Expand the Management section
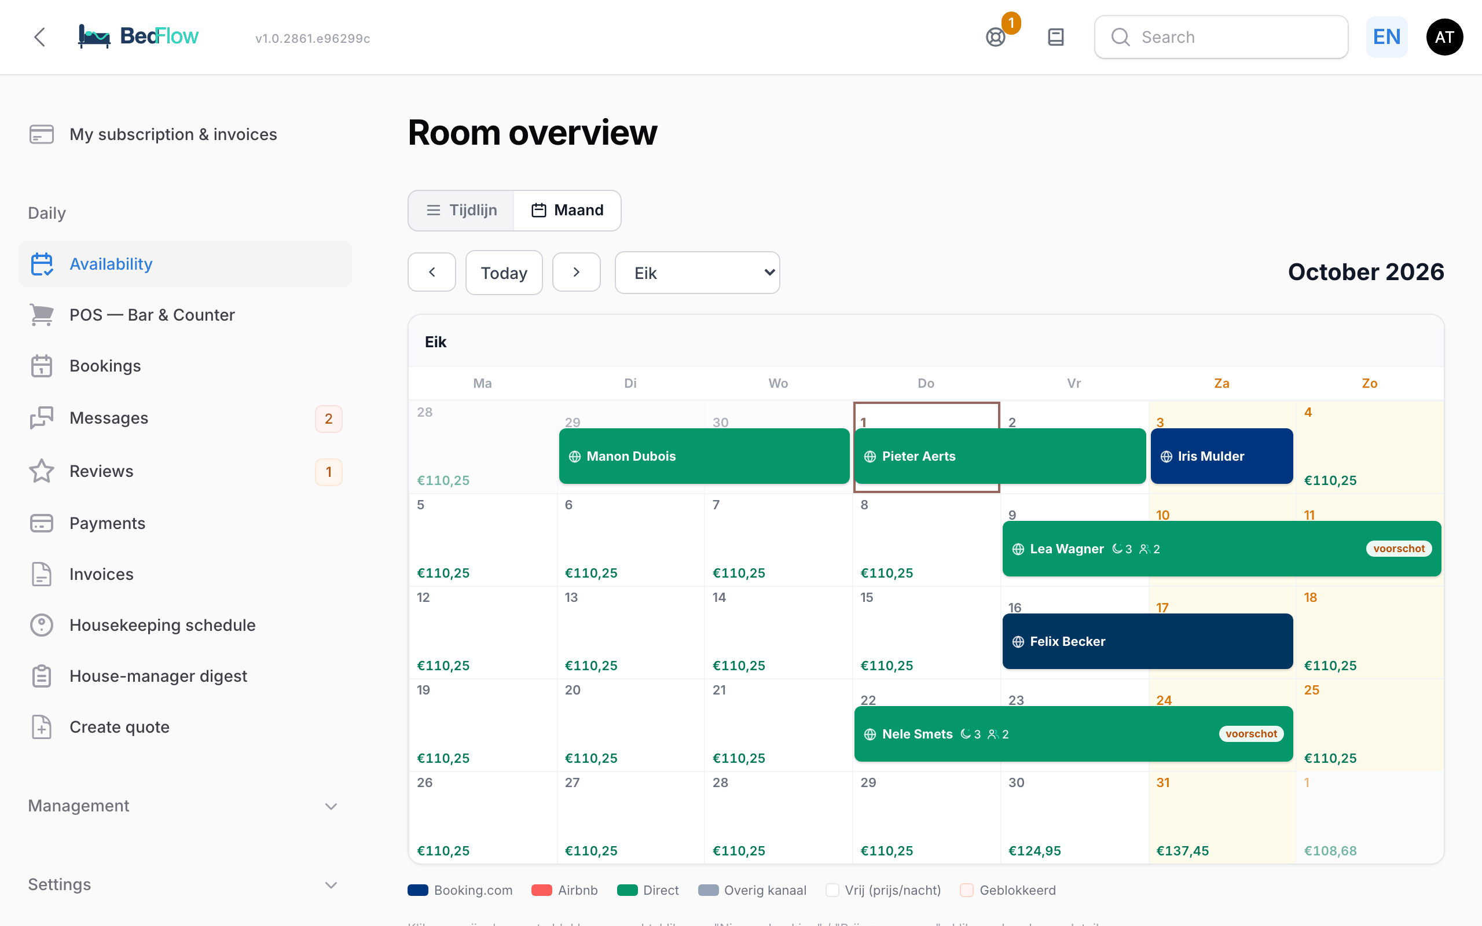The height and width of the screenshot is (926, 1482). point(184,806)
